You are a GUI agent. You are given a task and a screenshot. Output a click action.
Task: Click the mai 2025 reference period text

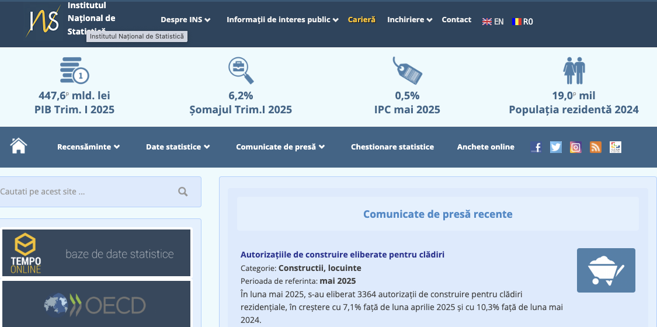click(338, 281)
